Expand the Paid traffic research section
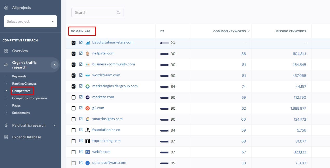 pyautogui.click(x=55, y=125)
